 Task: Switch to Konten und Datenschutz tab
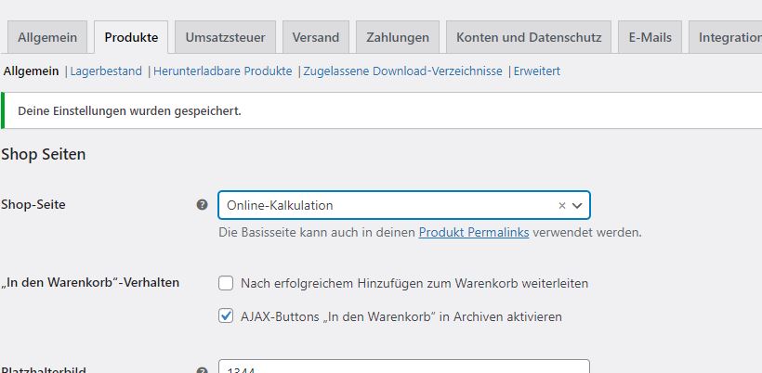point(529,37)
